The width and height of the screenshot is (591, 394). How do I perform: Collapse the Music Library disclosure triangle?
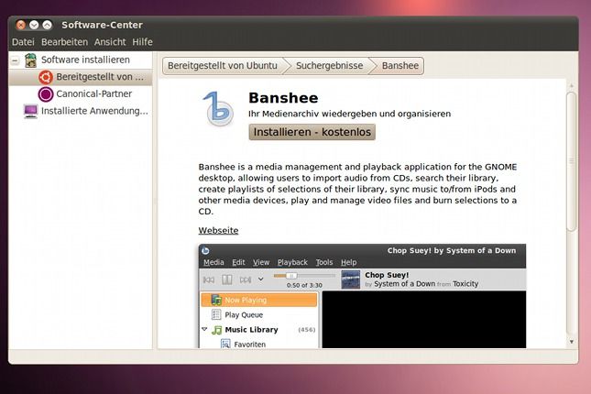[x=204, y=330]
